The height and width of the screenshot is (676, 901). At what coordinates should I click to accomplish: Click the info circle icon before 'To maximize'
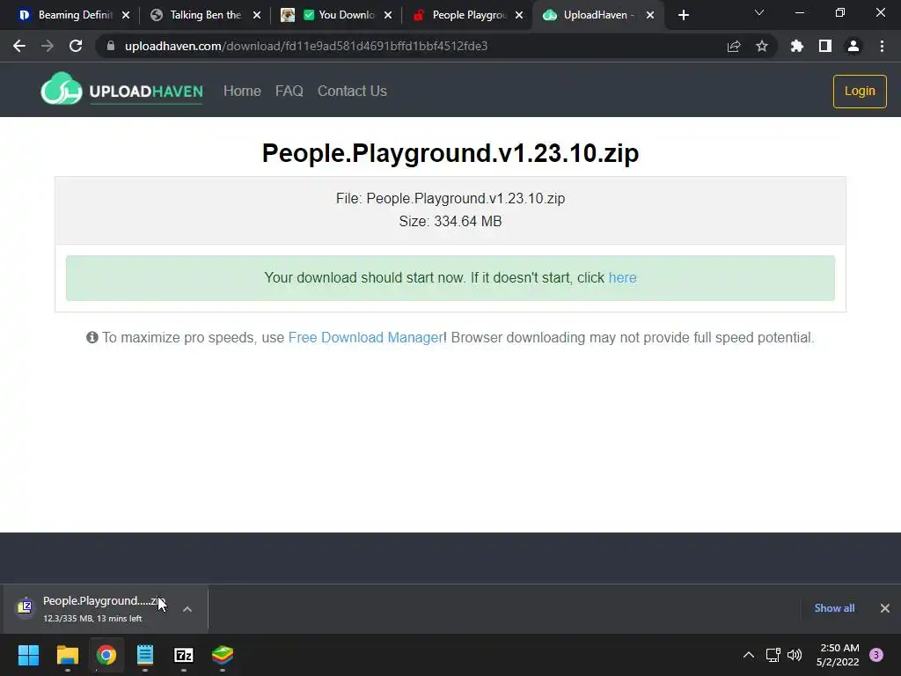(92, 337)
